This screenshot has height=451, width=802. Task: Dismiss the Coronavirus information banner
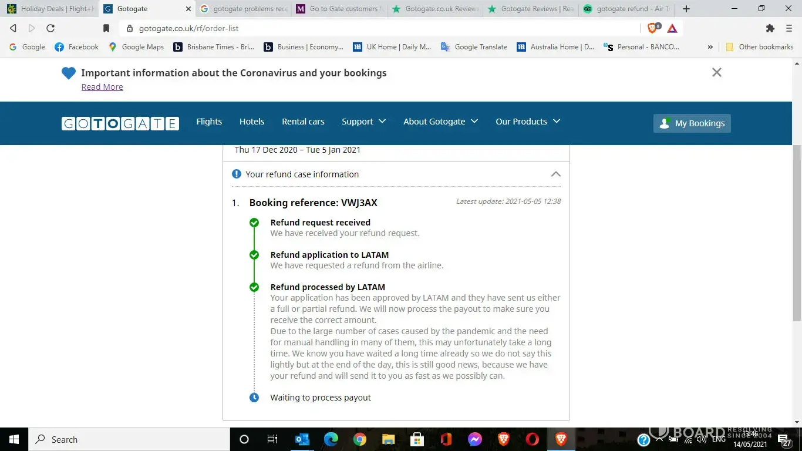click(x=716, y=72)
